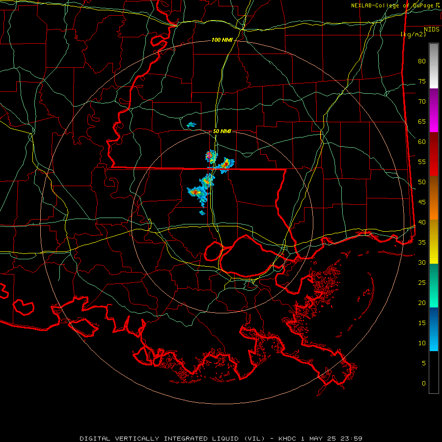Click the color scale value 35
Screen dimensions: 442x442
click(422, 243)
